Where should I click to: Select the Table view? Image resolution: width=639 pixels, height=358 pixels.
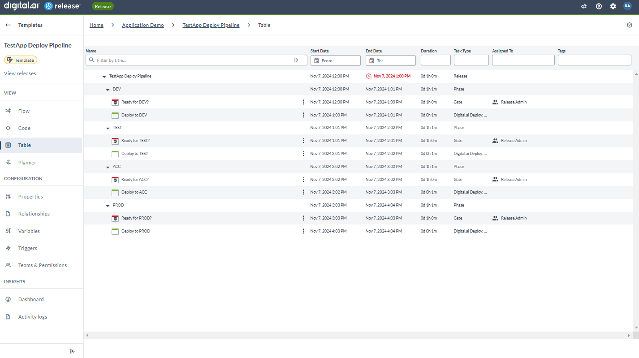[41, 145]
